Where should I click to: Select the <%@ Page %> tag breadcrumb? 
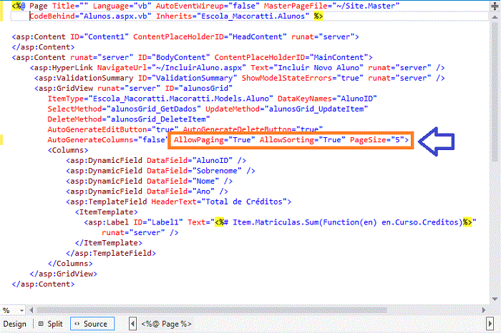[x=167, y=324]
